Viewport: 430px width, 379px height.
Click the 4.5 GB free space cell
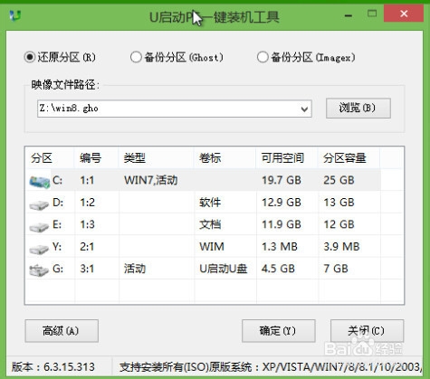point(278,269)
